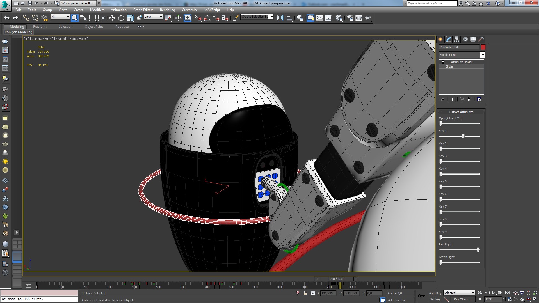The image size is (539, 303).
Task: Enable Auto Key mode
Action: 435,293
